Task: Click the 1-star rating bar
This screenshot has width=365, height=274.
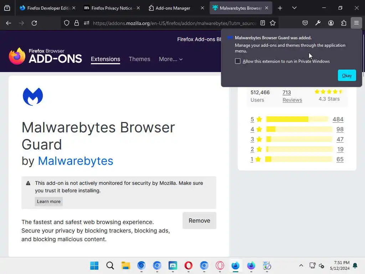Action: (x=299, y=159)
